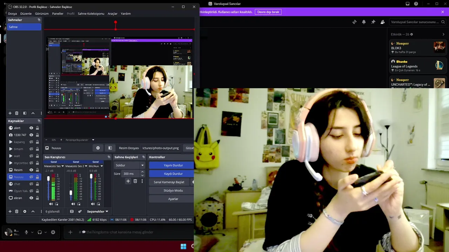Hide the 1330 747 source
Viewport: 449px width, 252px height.
pos(31,135)
